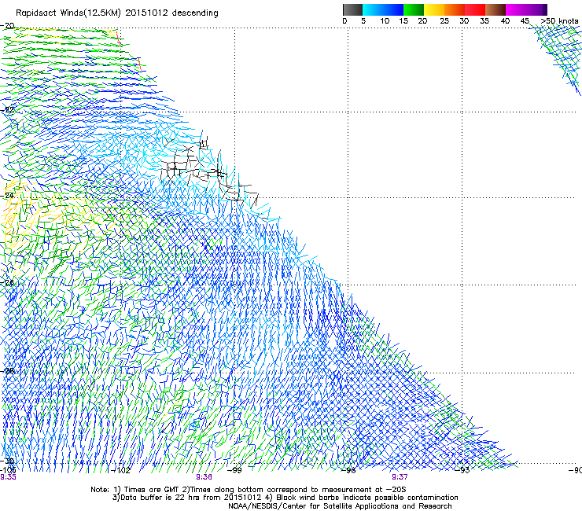Click the '-24' latitude axis label
The width and height of the screenshot is (582, 511).
click(x=7, y=195)
